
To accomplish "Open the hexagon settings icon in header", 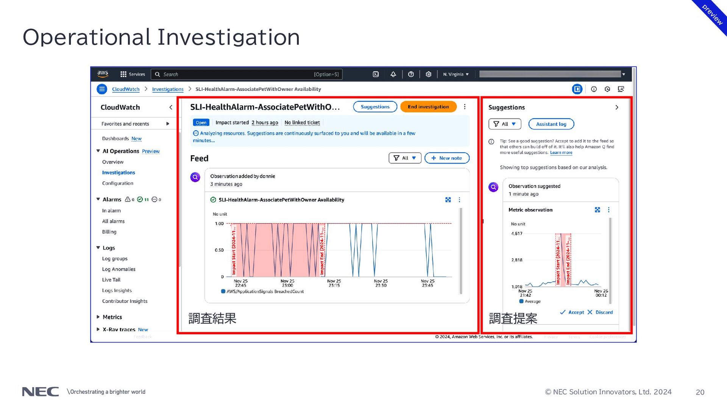I will click(607, 89).
